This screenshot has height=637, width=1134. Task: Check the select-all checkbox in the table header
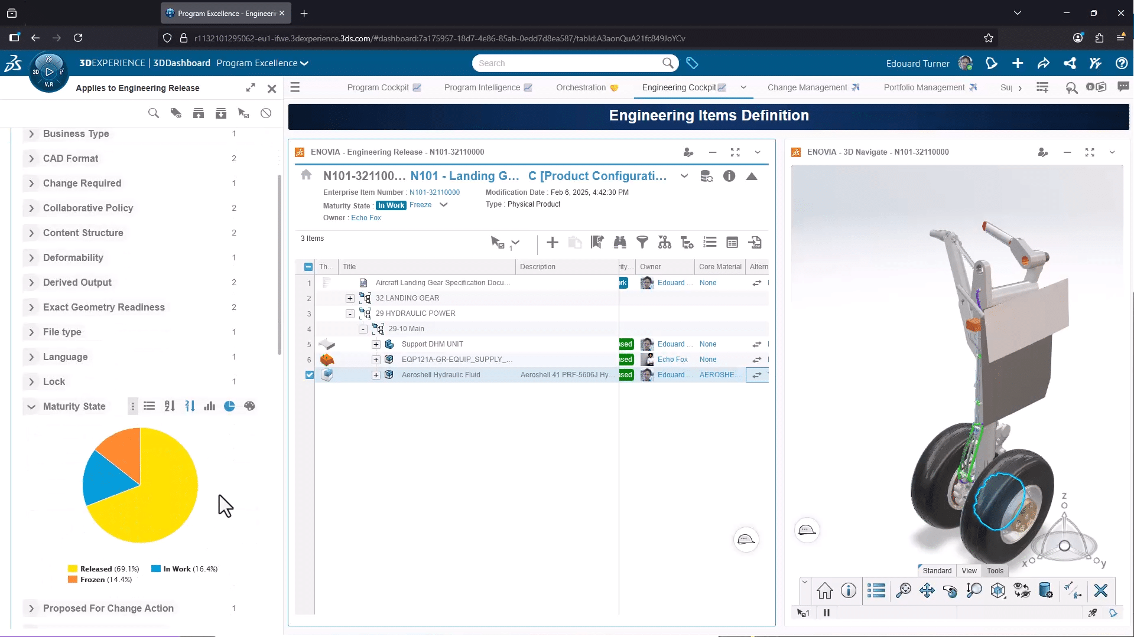click(308, 267)
